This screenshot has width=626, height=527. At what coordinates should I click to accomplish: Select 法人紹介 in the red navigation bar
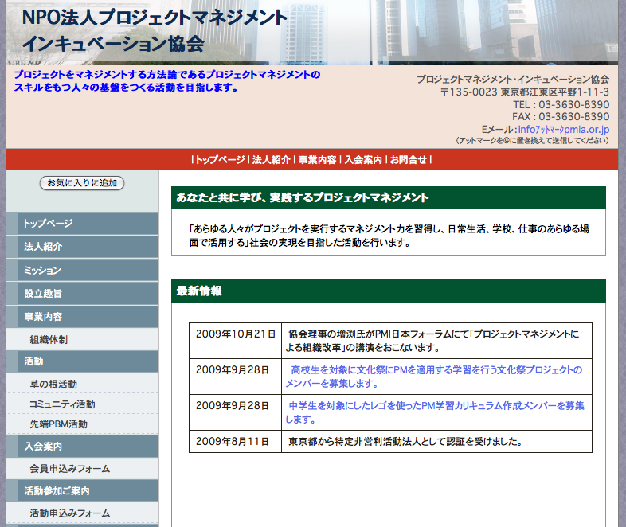(271, 159)
